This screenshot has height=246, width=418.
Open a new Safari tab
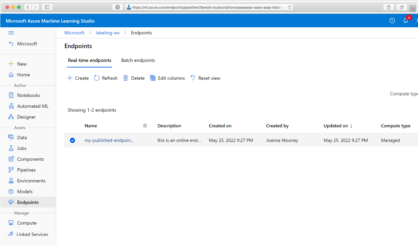413,9
